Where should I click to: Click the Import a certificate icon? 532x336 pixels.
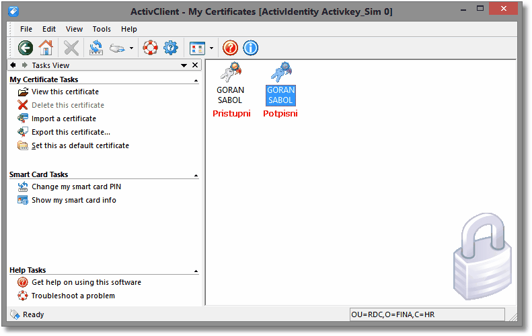pyautogui.click(x=23, y=119)
